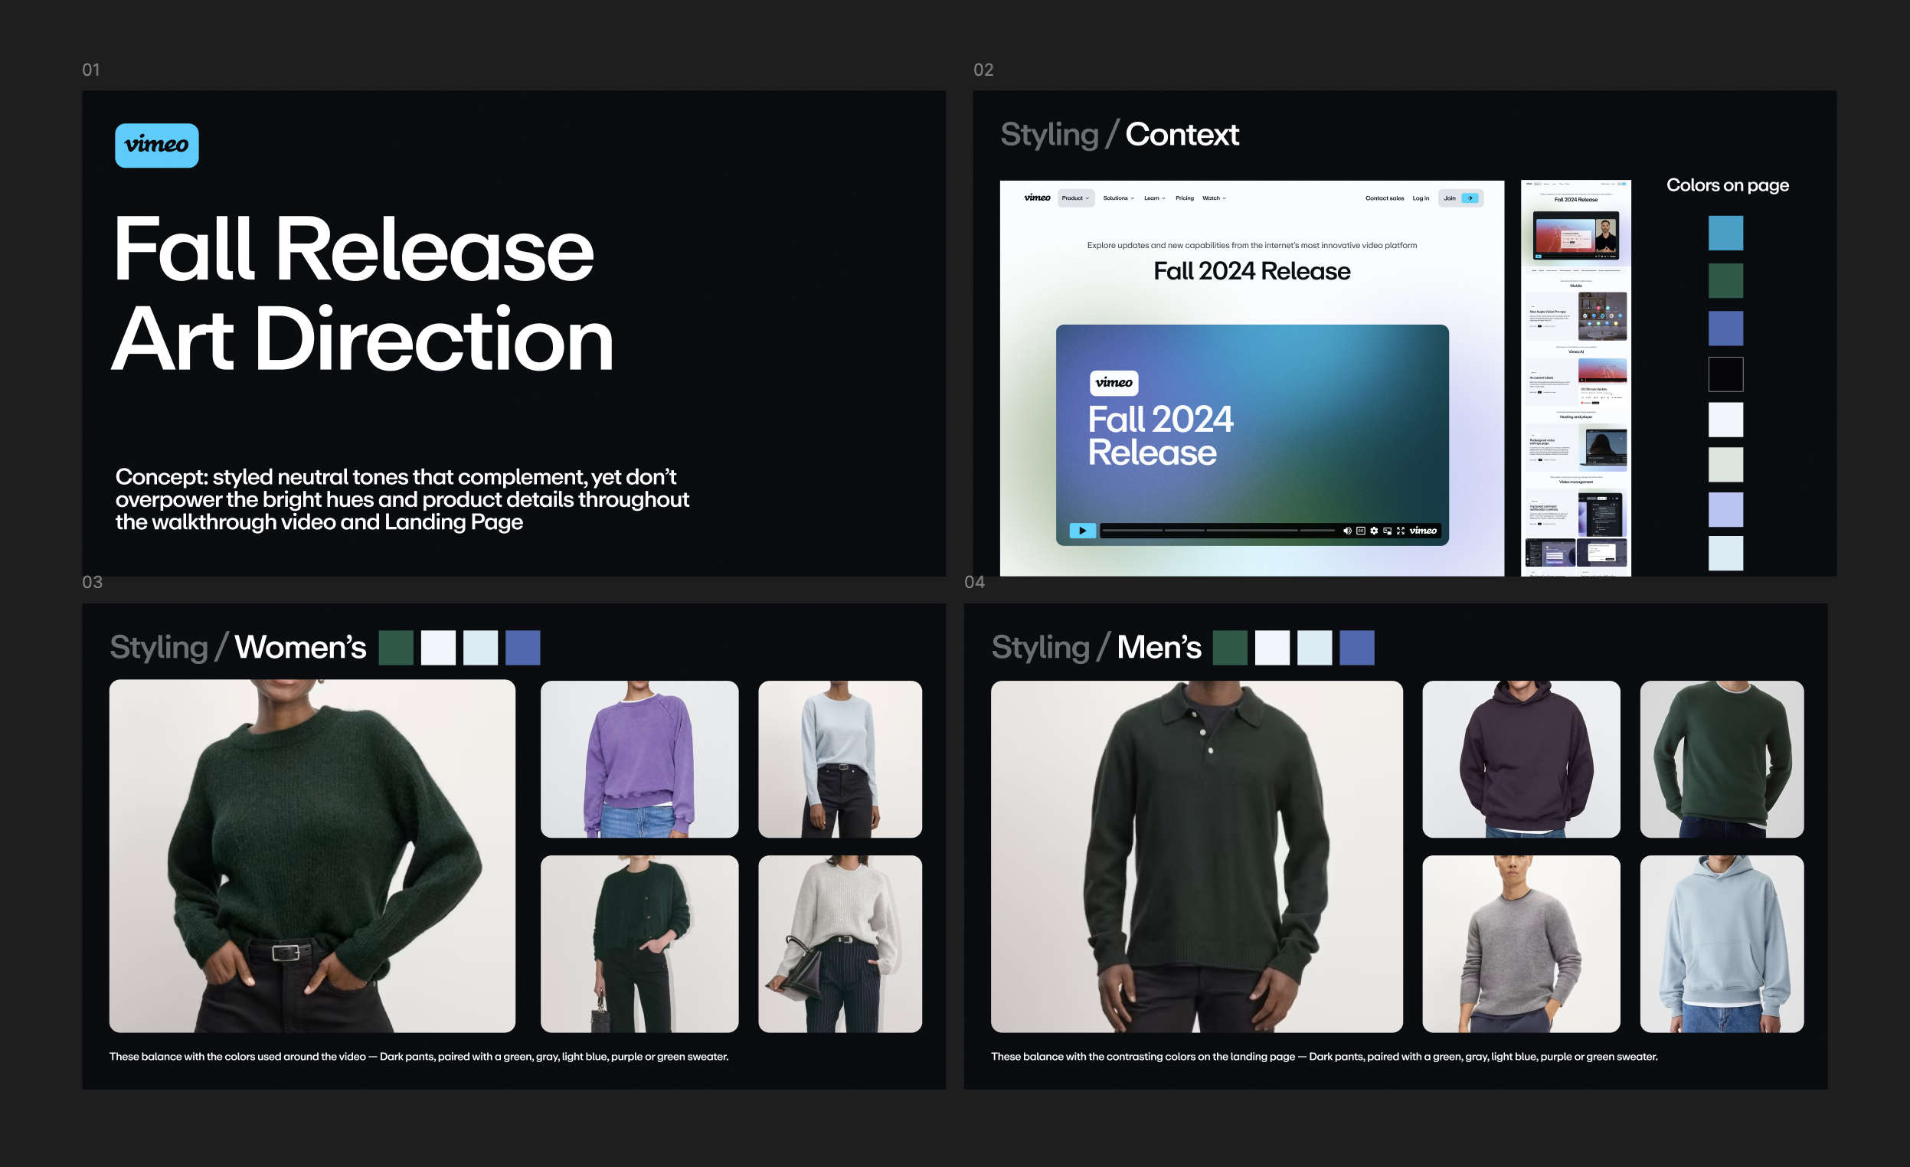Open the Watch dropdown in navbar
The height and width of the screenshot is (1167, 1910).
(x=1214, y=198)
